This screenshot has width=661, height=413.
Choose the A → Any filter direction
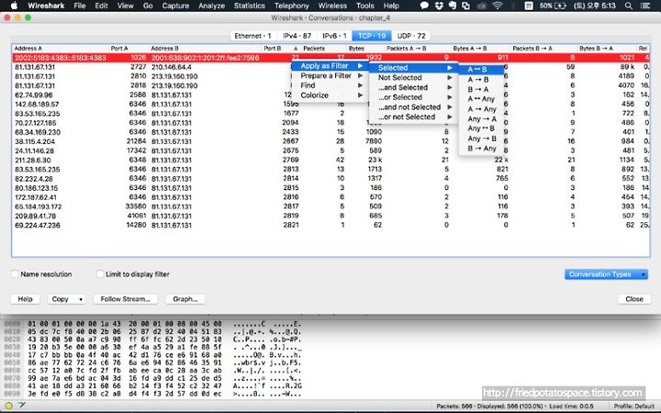click(481, 109)
